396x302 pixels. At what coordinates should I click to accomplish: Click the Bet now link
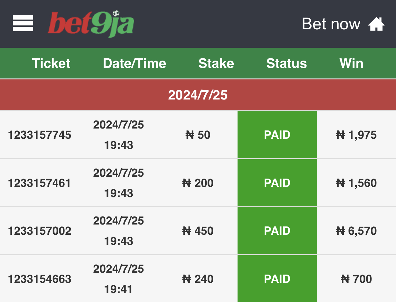point(331,24)
